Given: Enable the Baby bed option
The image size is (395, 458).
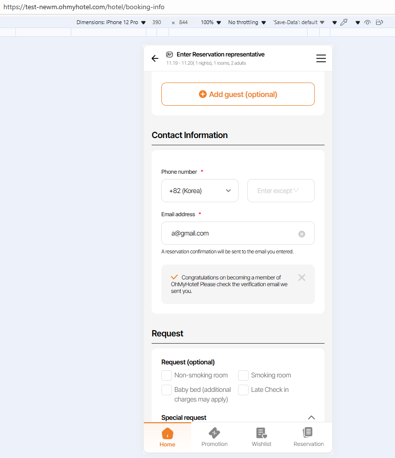Looking at the screenshot, I should 167,390.
